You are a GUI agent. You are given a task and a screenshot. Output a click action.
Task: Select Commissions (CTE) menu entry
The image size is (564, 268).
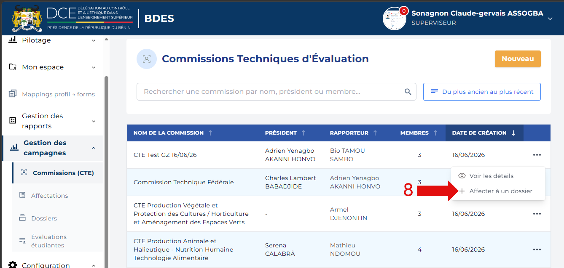[57, 173]
